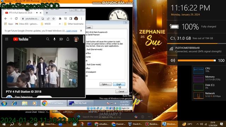
Task: Switch to Chrome PTV 4 taskbar button
Action: [53, 103]
